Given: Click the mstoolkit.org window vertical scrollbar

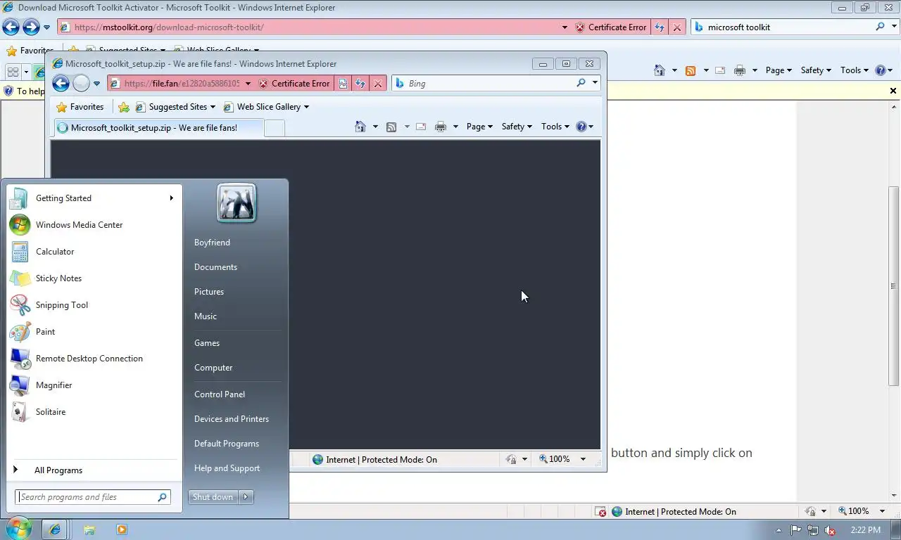Looking at the screenshot, I should 894,286.
